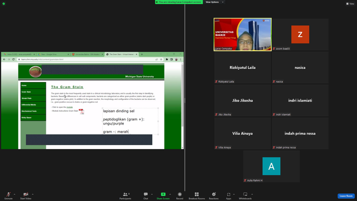Click the green Share Screen button

point(163,195)
